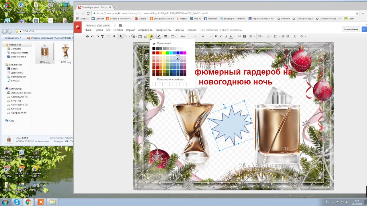Pick the magenta color swatch
367x206 pixels.
tap(185, 53)
